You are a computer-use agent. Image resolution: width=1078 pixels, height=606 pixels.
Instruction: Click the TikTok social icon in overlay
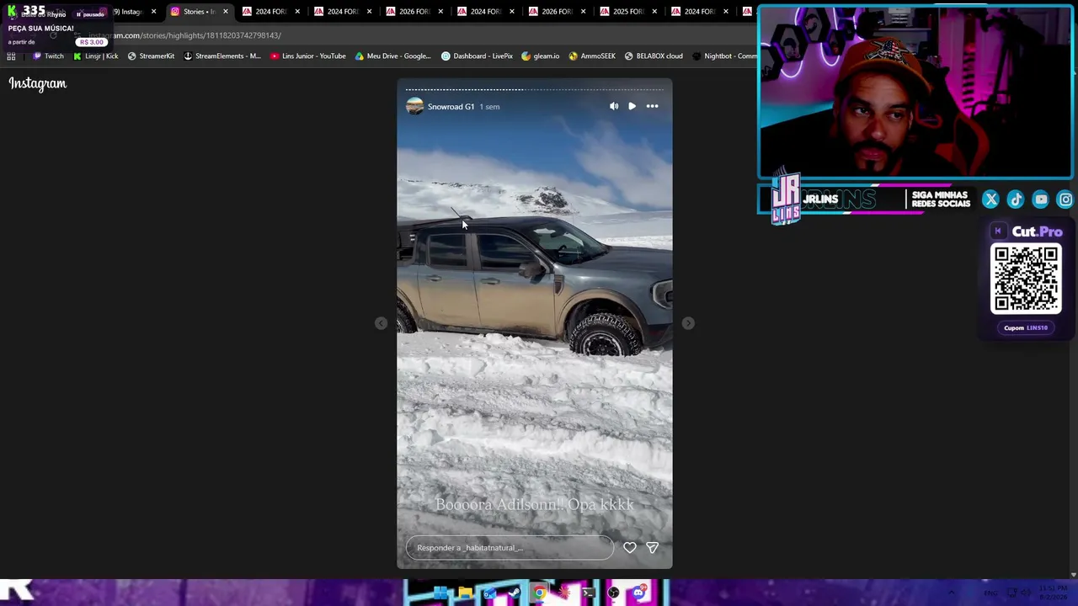(1016, 199)
